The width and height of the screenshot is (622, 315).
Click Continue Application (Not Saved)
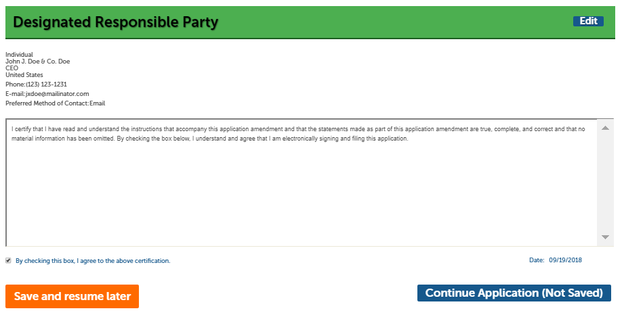514,293
